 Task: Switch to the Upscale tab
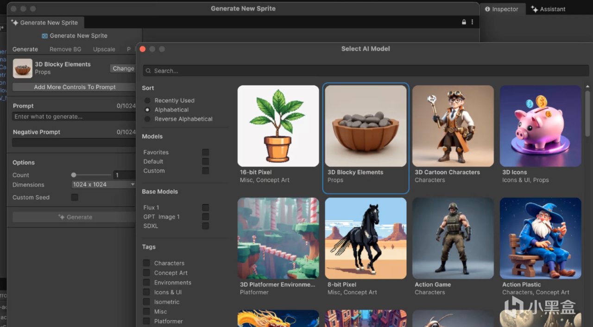[x=104, y=49]
